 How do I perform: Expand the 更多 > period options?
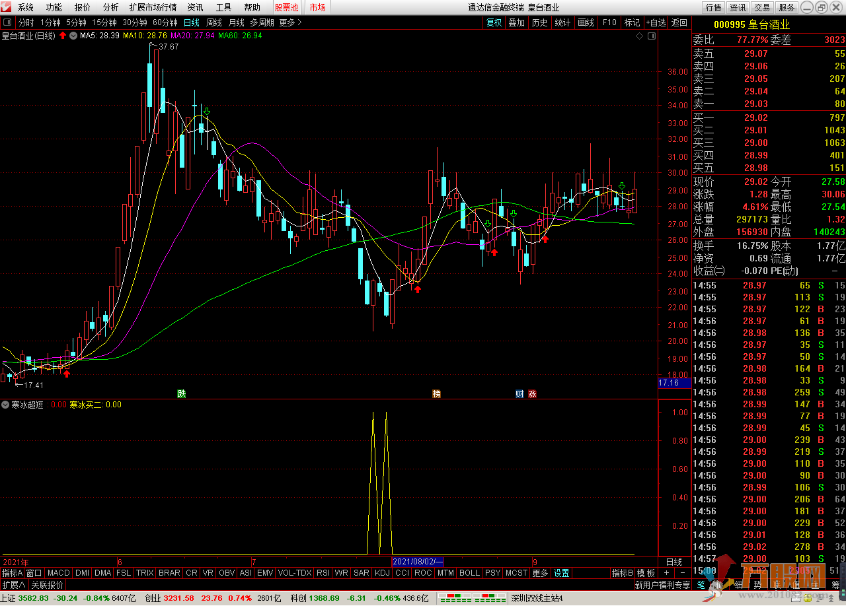tap(290, 22)
